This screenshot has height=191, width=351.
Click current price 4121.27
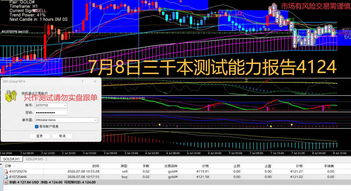coord(296,171)
